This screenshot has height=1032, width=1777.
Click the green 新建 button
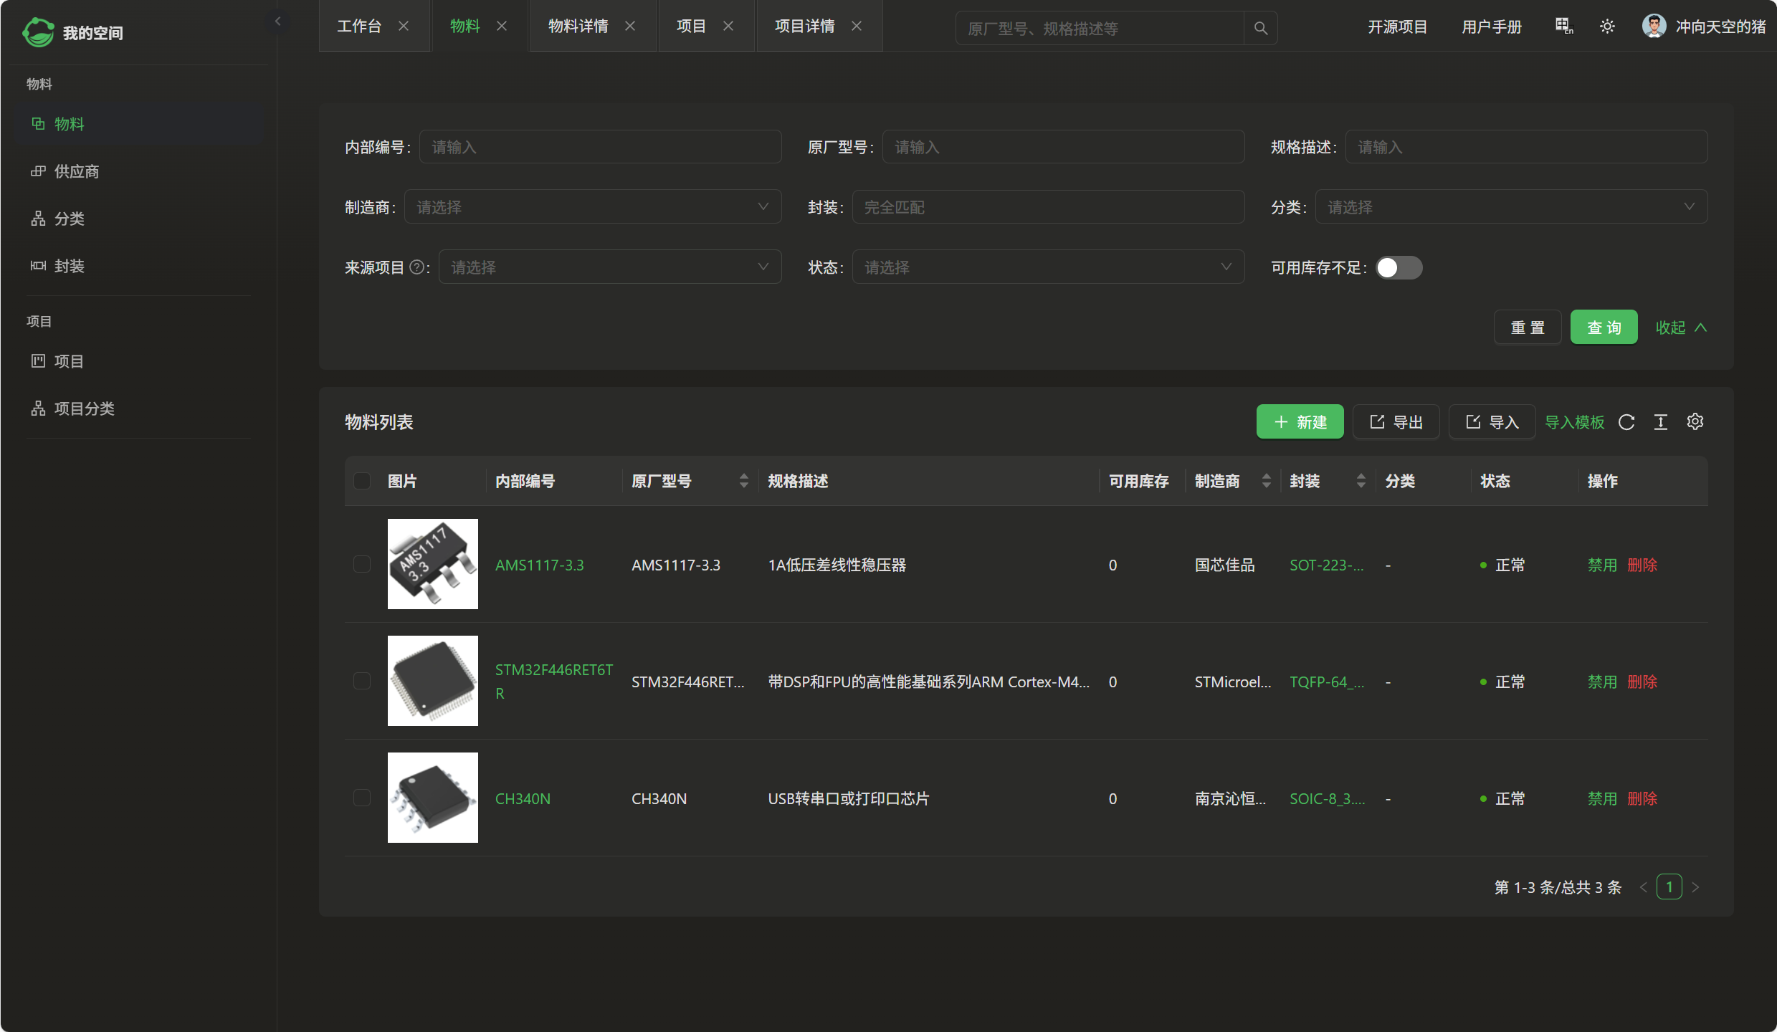coord(1300,422)
